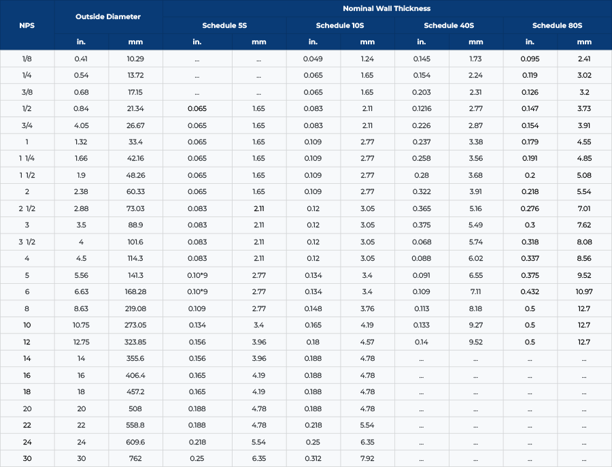Click the 10.29 mm outside diameter cell
The width and height of the screenshot is (612, 467).
[x=135, y=59]
